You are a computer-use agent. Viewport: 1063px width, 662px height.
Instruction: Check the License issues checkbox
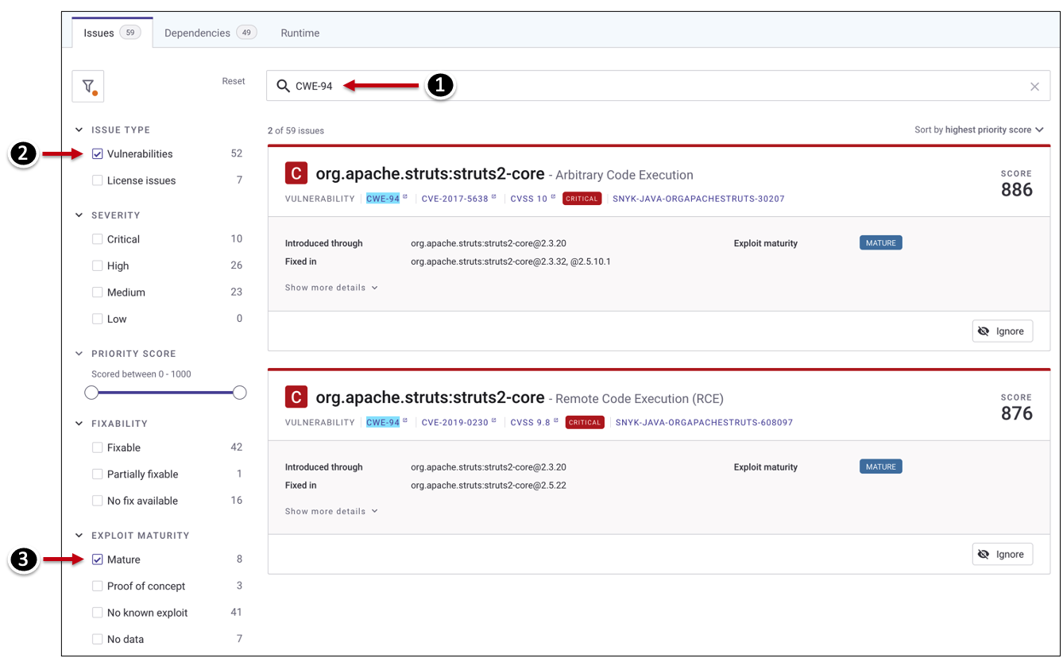(97, 180)
